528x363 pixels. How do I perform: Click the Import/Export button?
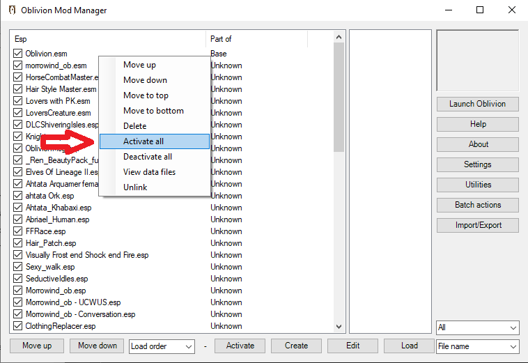(x=478, y=225)
